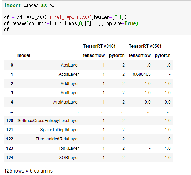Click the 0.680465 value cell
The height and width of the screenshot is (175, 191).
[141, 74]
